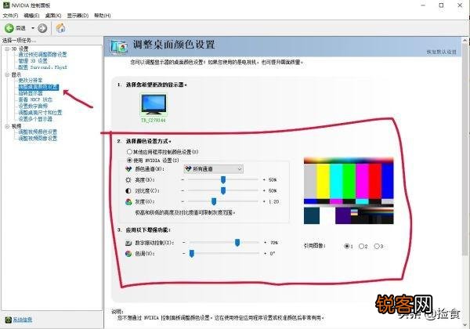470x329 pixels.
Task: Click the brightness plus button
Action: [264, 180]
